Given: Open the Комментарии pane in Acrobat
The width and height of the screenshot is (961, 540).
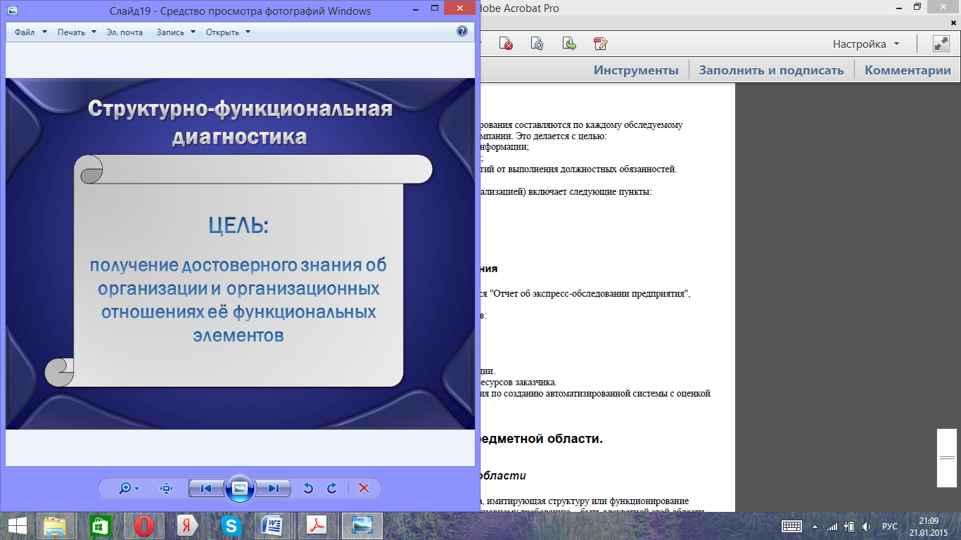Looking at the screenshot, I should 908,70.
